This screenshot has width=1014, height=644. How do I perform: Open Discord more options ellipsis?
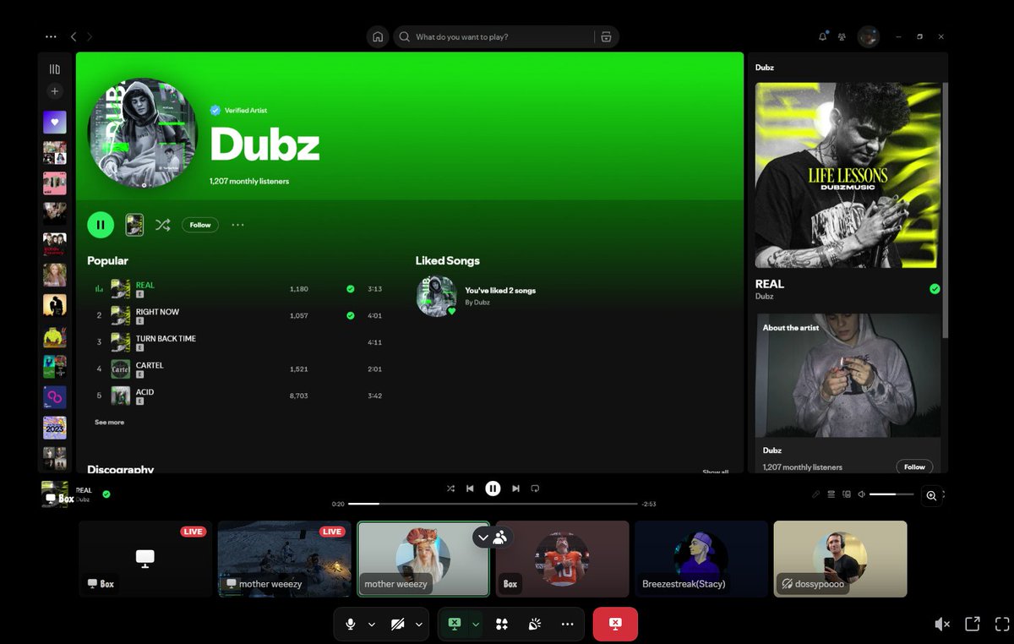[567, 624]
